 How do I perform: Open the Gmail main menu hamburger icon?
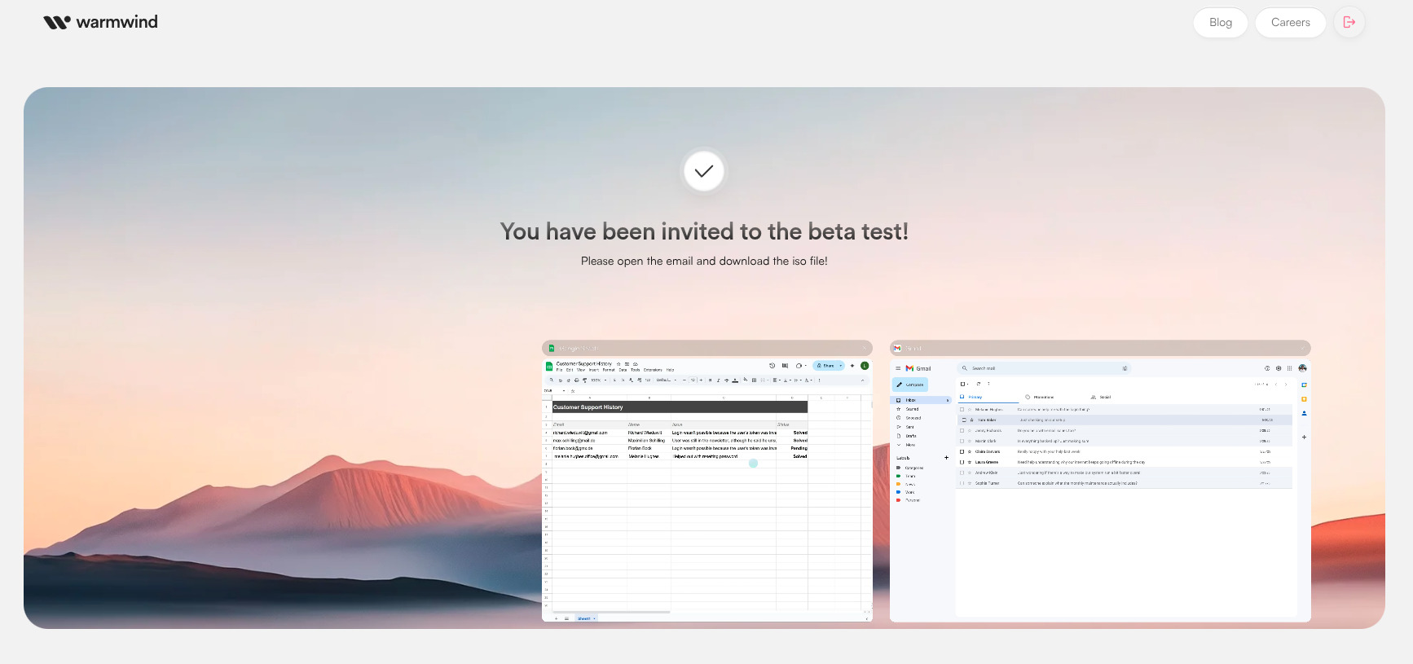click(x=898, y=368)
